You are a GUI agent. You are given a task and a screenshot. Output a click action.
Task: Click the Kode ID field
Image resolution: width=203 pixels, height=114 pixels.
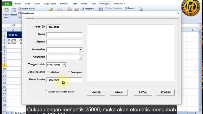tap(54, 27)
